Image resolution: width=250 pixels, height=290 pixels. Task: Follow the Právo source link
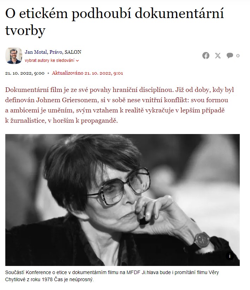tap(56, 52)
